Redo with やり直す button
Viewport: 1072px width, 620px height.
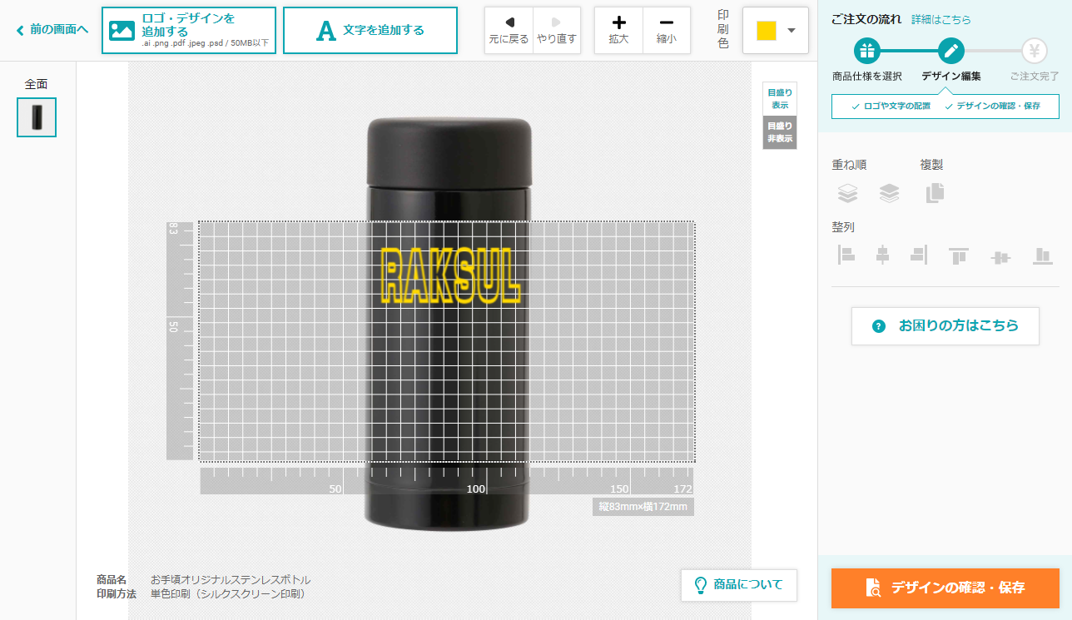pyautogui.click(x=556, y=30)
